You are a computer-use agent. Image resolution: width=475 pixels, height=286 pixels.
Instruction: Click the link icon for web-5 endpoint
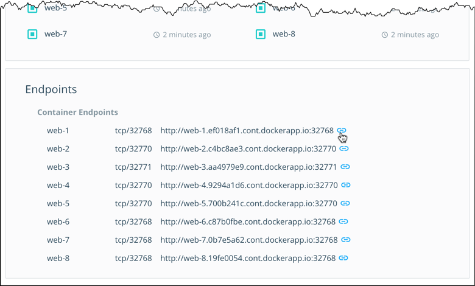coord(345,203)
